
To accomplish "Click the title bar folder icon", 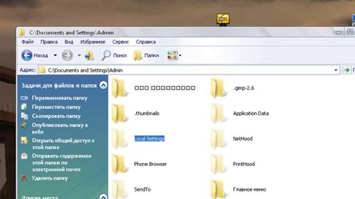I will click(x=22, y=32).
